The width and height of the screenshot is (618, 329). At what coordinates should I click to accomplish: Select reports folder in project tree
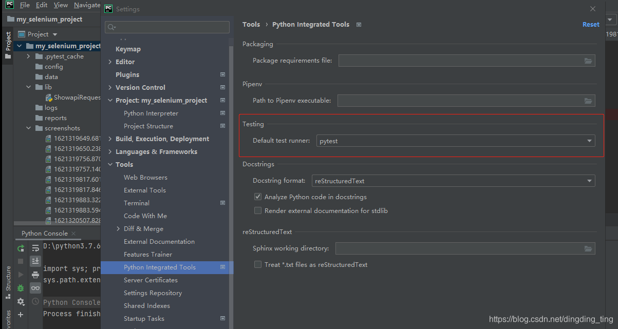[x=55, y=118]
